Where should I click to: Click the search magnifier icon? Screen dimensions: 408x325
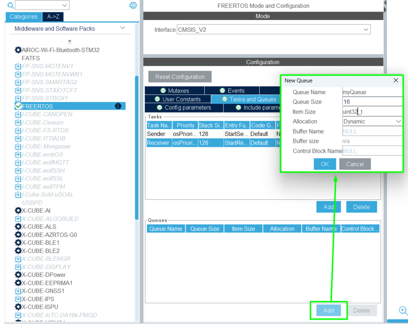(x=10, y=5)
